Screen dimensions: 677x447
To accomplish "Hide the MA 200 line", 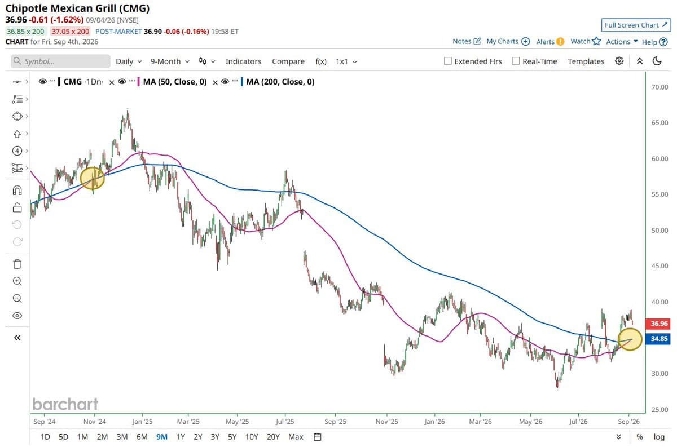I will tap(226, 82).
